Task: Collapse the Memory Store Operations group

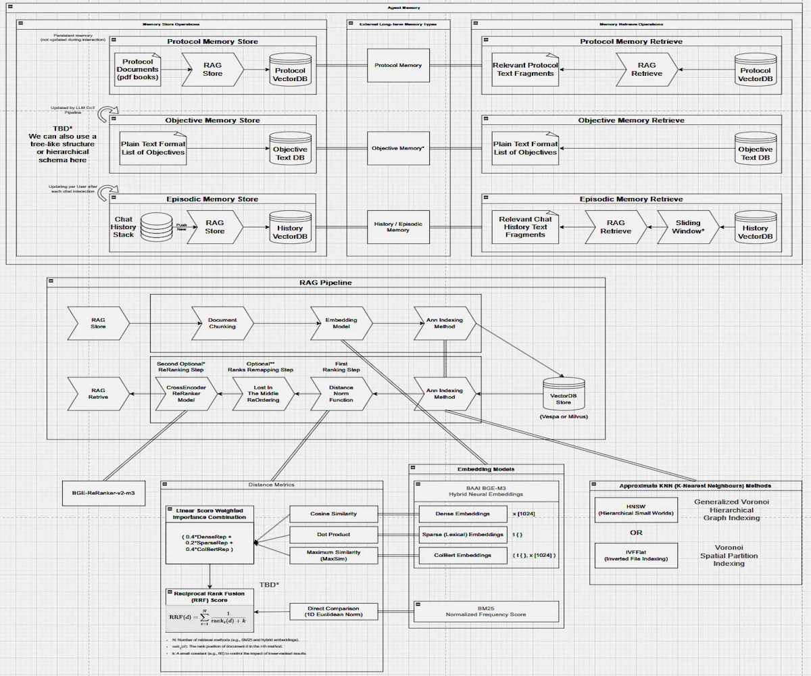Action: click(x=21, y=24)
